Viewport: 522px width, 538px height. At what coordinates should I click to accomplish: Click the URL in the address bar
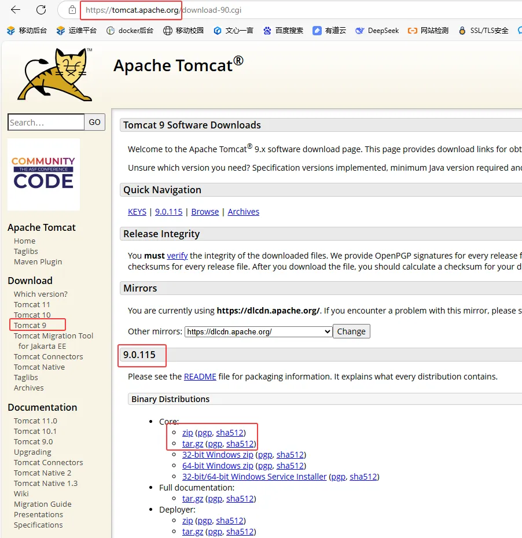click(163, 10)
